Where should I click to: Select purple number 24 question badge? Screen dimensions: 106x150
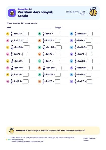point(71,81)
